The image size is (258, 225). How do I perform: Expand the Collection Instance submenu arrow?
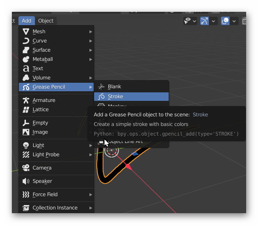coord(90,208)
